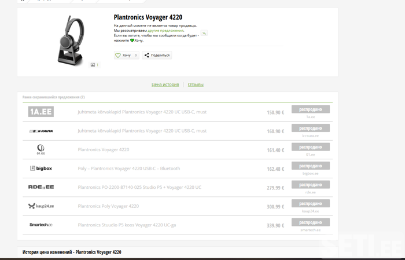Open the Plantronics headset product image
Image resolution: width=405 pixels, height=260 pixels.
coord(71,41)
